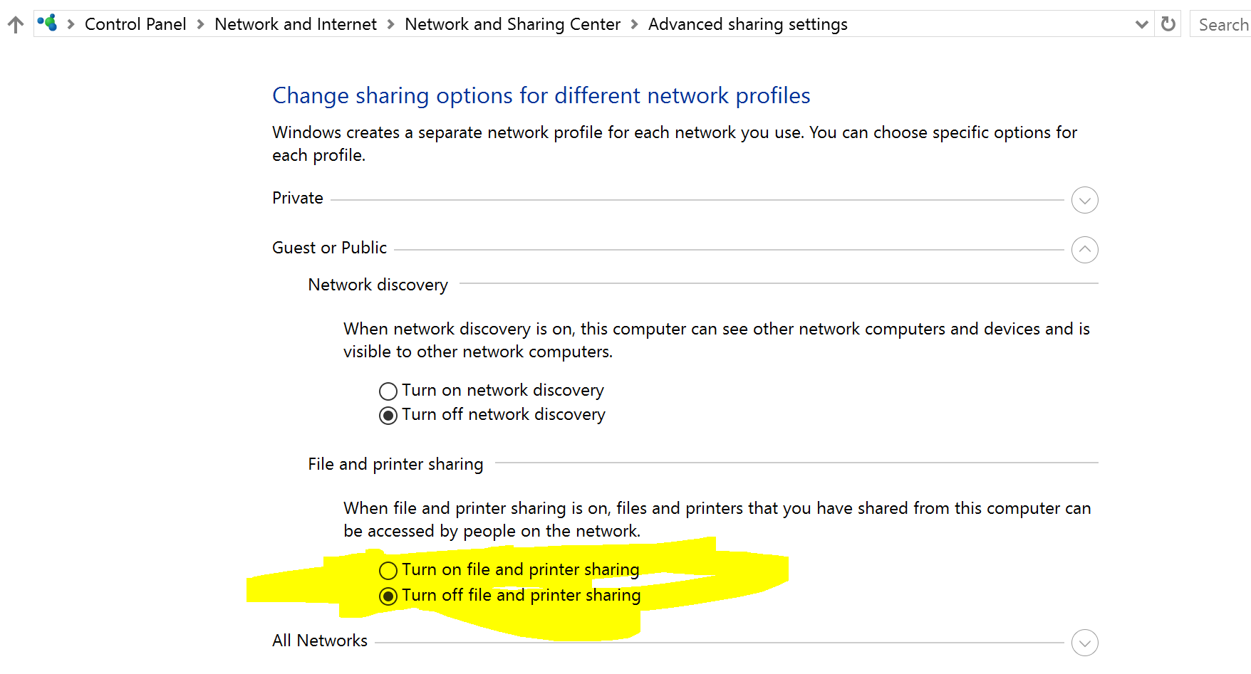Click the Change sharing options heading
This screenshot has height=674, width=1251.
coord(541,95)
